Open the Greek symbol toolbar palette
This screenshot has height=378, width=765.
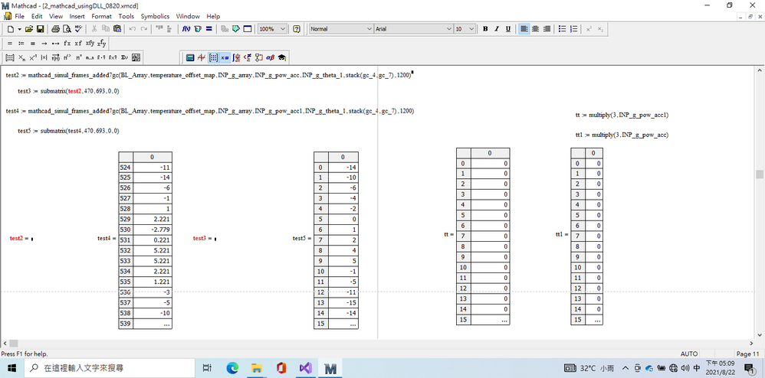[270, 57]
